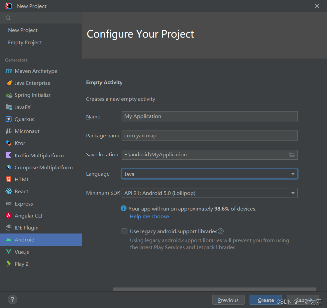327x308 pixels.
Task: Select the Spring Initializr icon
Action: (x=9, y=95)
